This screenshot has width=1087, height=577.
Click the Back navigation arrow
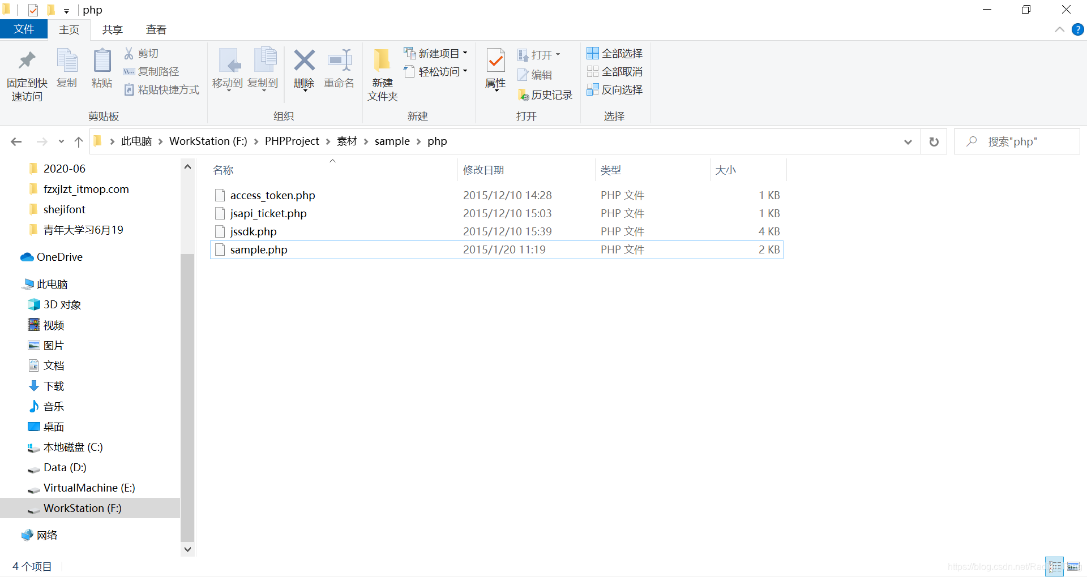(16, 141)
